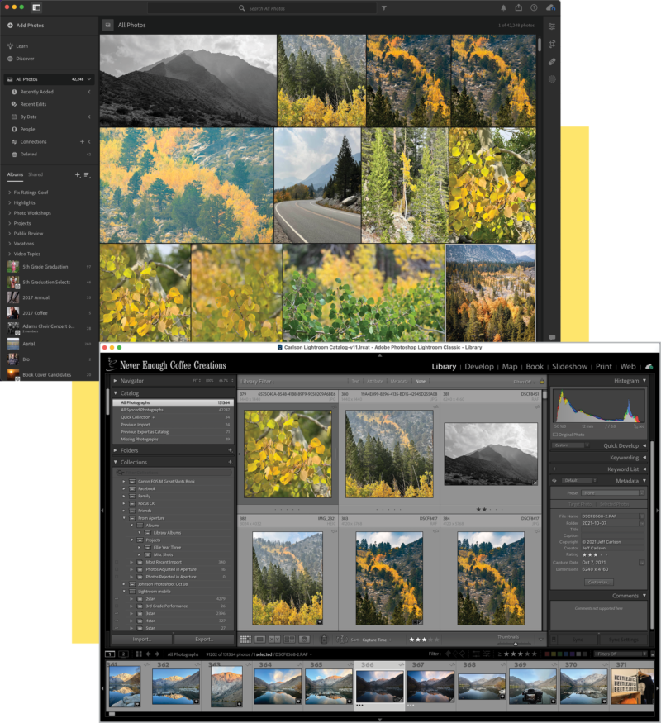
Task: Toggle the Library Filter lock icon
Action: 542,381
